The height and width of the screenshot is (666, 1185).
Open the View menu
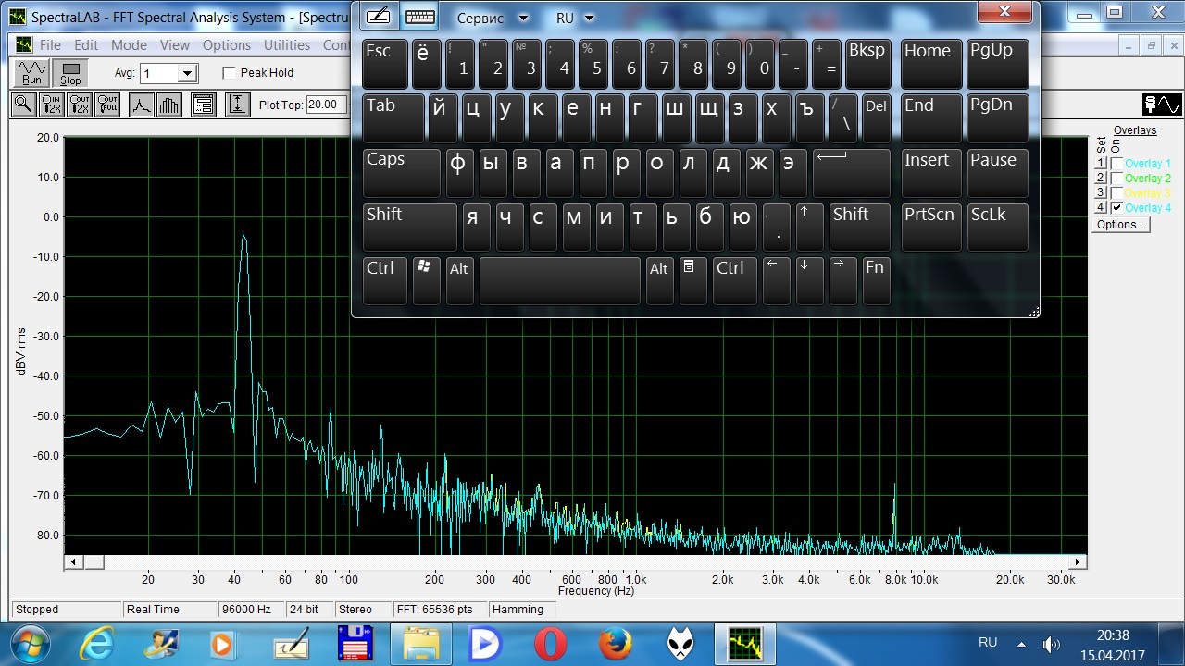[x=175, y=45]
